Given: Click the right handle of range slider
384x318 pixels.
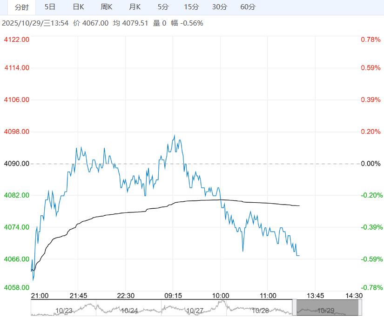Looking at the screenshot, I should coord(360,307).
